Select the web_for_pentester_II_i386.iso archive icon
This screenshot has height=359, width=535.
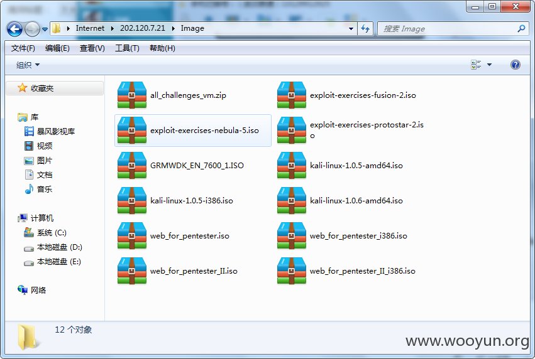click(x=292, y=271)
